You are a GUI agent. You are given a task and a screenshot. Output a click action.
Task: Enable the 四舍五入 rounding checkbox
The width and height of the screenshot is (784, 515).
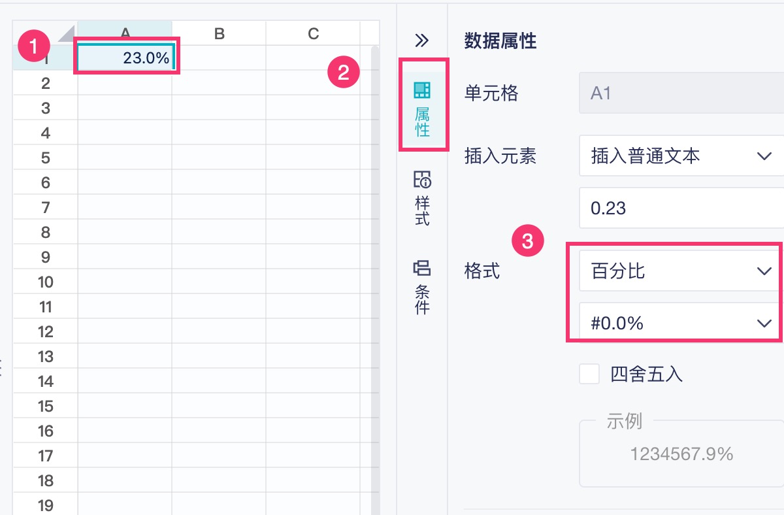click(x=589, y=374)
